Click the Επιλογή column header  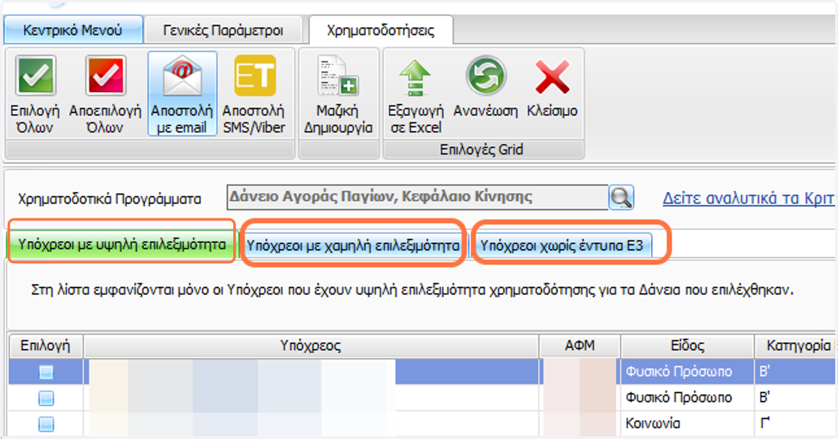coord(45,345)
